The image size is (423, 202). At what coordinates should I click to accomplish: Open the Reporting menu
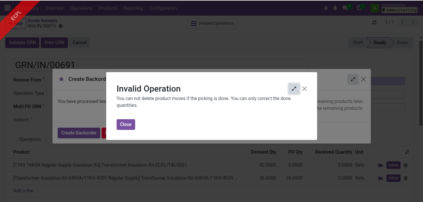(133, 8)
